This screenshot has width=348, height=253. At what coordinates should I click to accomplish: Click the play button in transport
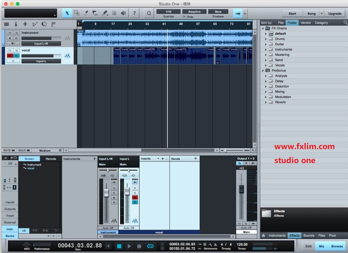129,246
